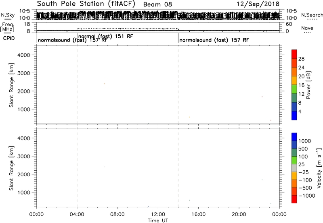Click Velocity panel data point just after 14:00
Viewport: 323px width, 223px height.
coord(189,200)
